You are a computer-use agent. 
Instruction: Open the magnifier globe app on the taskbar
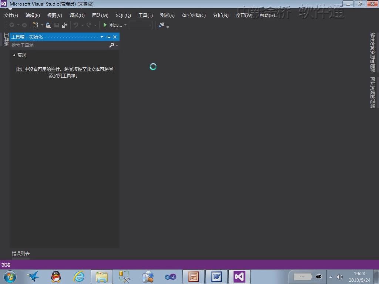(148, 277)
